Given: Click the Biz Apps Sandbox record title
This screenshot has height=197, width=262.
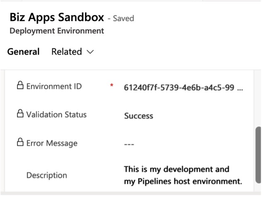Looking at the screenshot, I should tap(57, 17).
